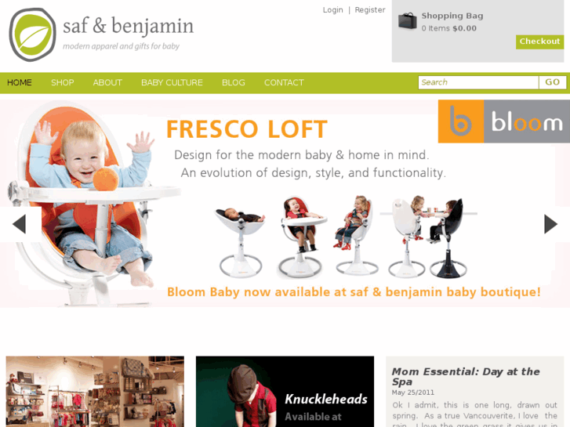
Task: Open the store interior photo thumbnail
Action: click(95, 392)
